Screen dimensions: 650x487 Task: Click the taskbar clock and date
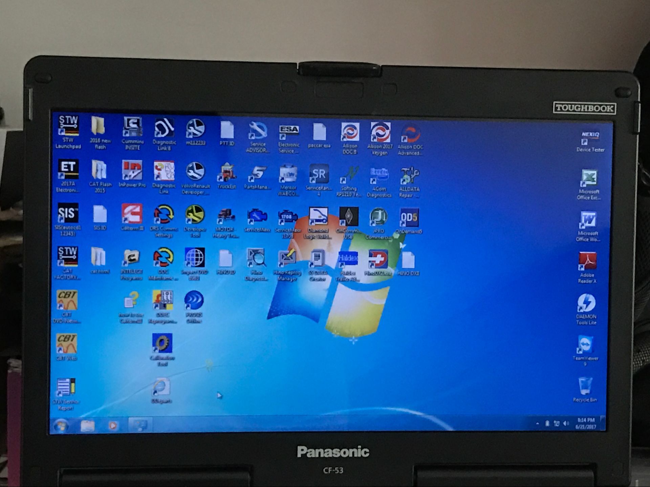[586, 423]
